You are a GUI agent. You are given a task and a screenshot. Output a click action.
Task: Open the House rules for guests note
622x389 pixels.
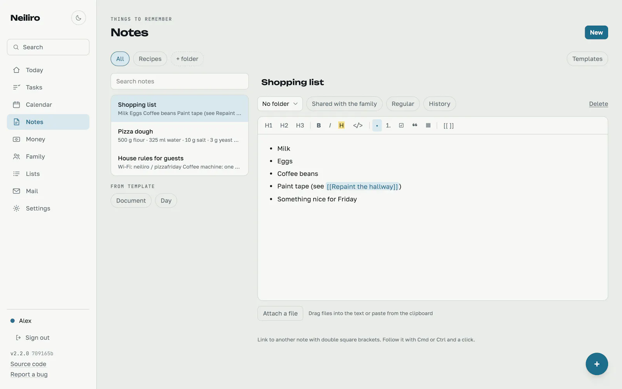(180, 162)
